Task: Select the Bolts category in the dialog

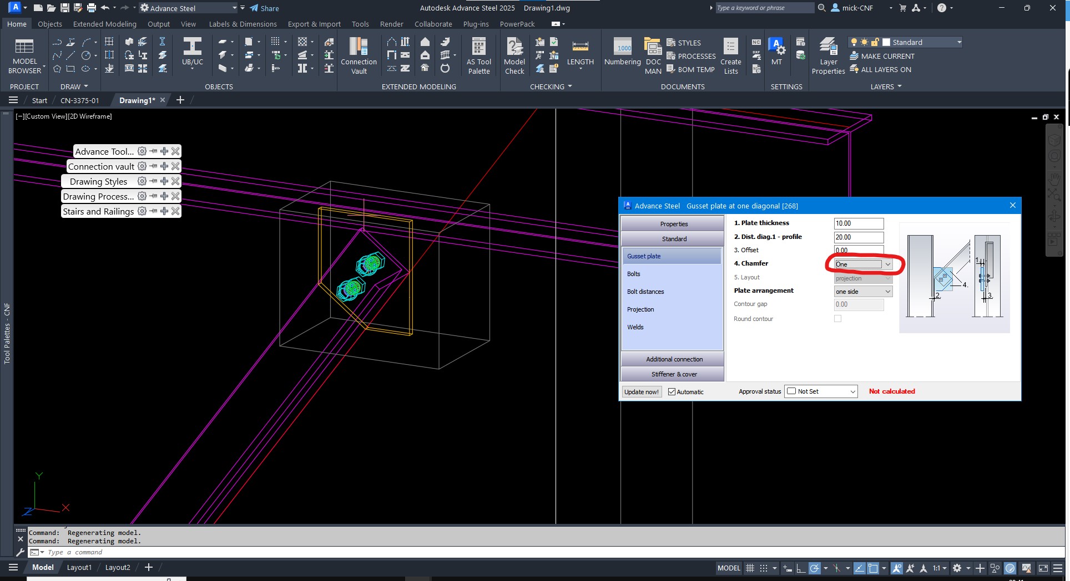Action: (633, 273)
